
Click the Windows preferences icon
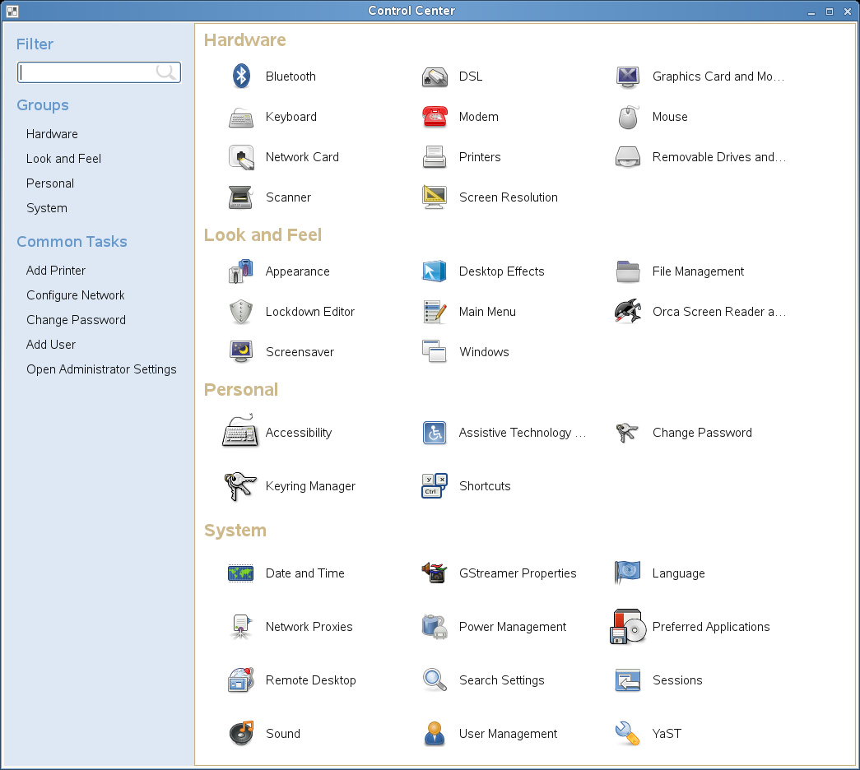[435, 352]
